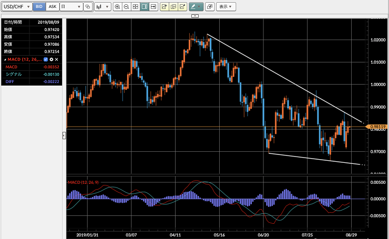This screenshot has height=239, width=389.
Task: Click the 0.98119 current price tag
Action: pos(376,127)
